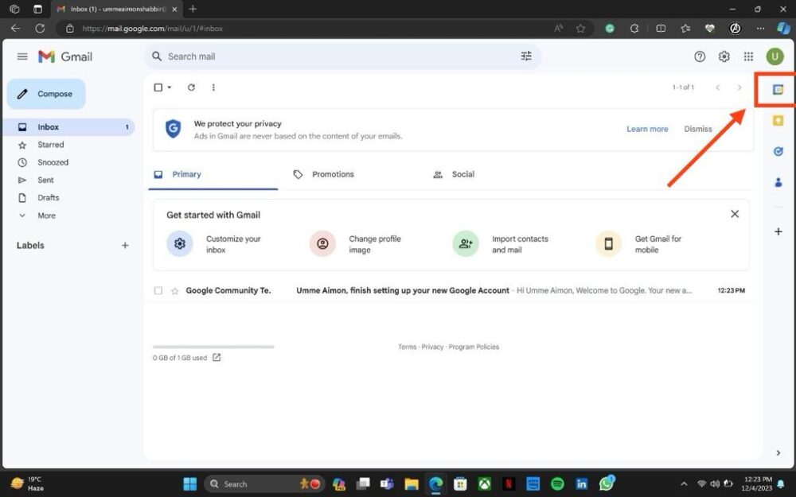Click the Change profile image icon
Screen dimensions: 796x497
point(322,244)
